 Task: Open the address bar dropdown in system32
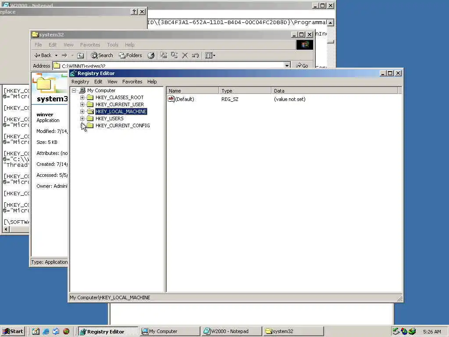click(287, 65)
